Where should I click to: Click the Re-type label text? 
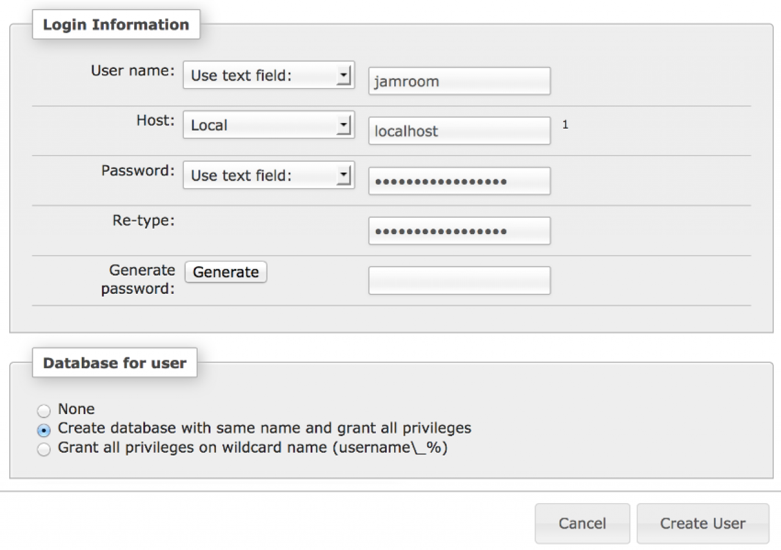click(143, 221)
